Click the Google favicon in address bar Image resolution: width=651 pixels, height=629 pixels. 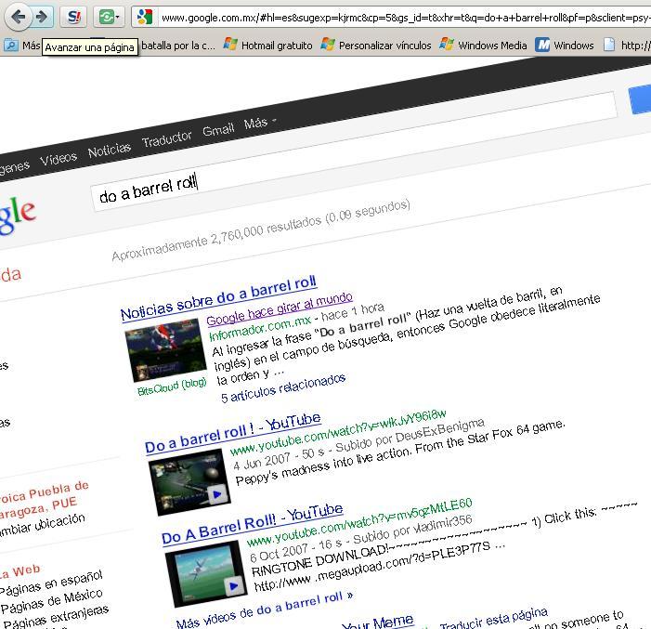tap(145, 17)
